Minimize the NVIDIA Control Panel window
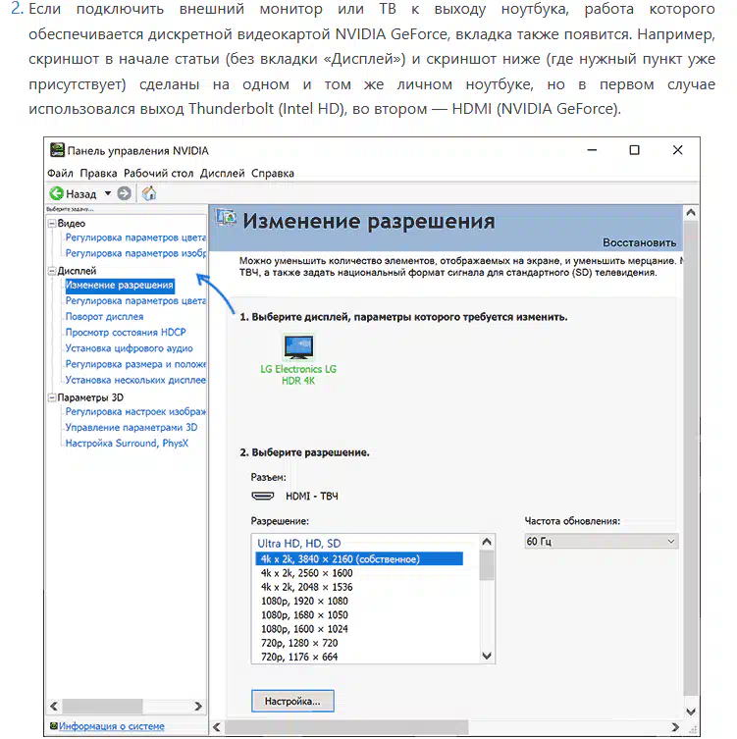This screenshot has height=739, width=737. [x=592, y=150]
